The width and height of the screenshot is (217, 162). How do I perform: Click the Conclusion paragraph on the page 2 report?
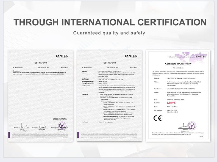click(38, 73)
